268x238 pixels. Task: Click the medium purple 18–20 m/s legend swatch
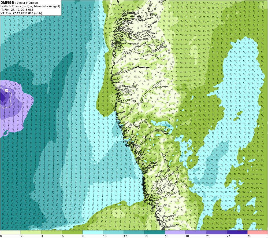(x=196, y=232)
